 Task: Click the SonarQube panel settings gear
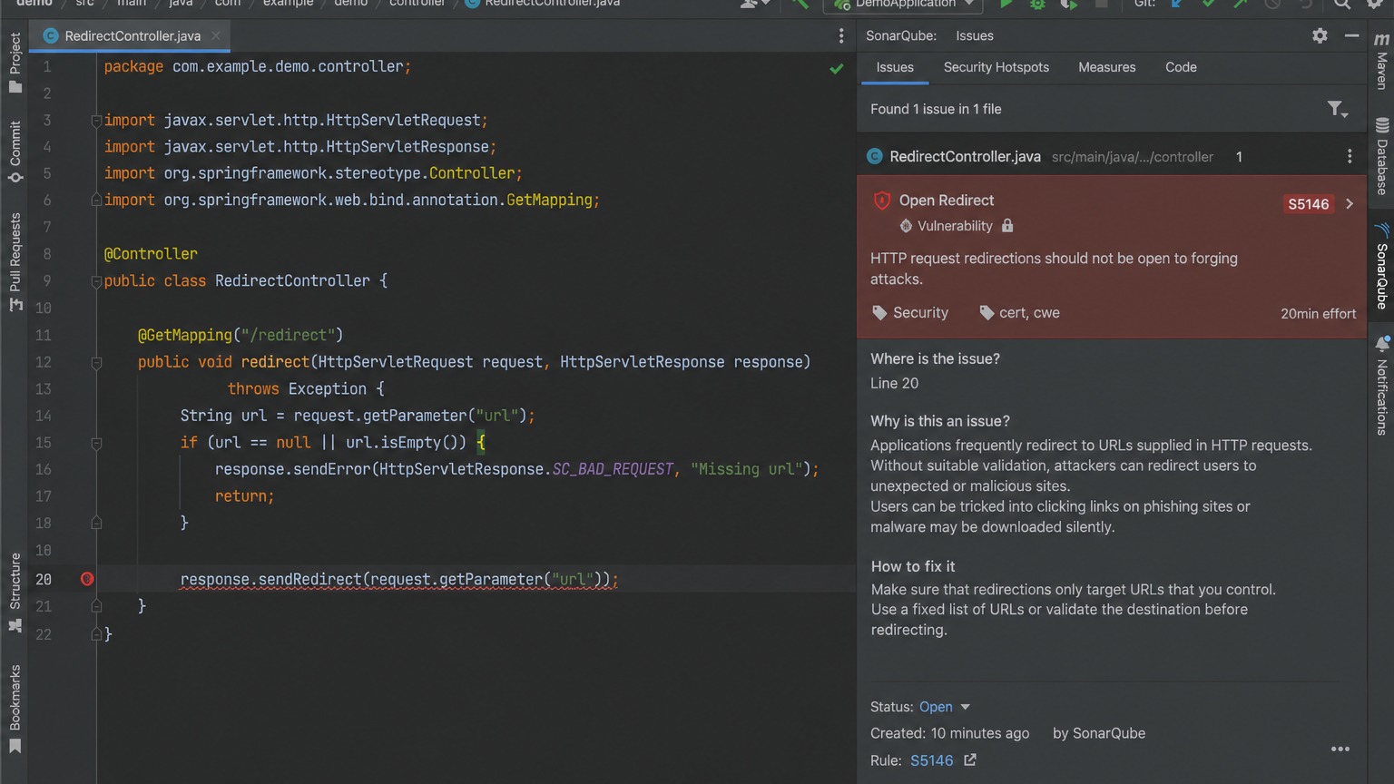tap(1320, 35)
